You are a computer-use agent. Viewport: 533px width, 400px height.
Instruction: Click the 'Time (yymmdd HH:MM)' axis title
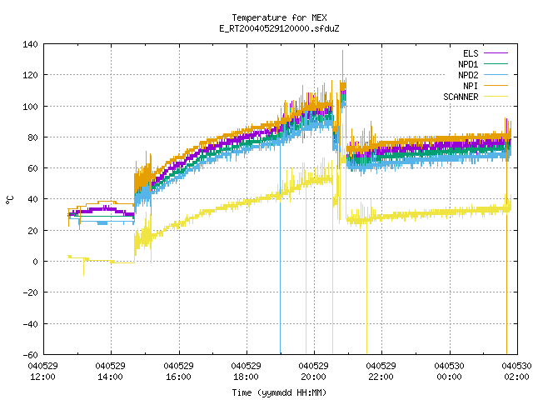pos(279,392)
